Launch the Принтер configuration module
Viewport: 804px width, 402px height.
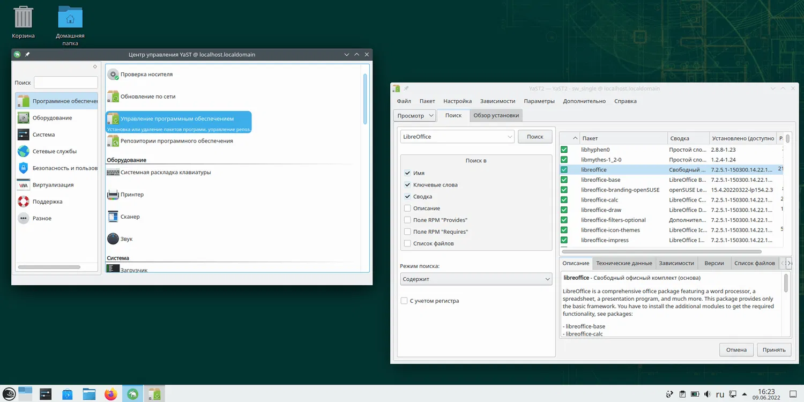point(125,195)
